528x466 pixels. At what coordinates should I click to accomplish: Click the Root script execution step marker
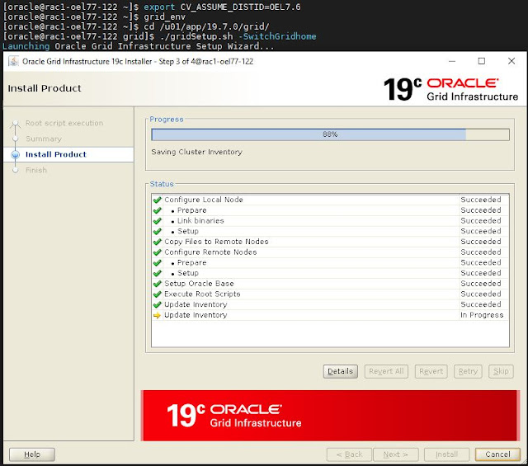click(15, 123)
